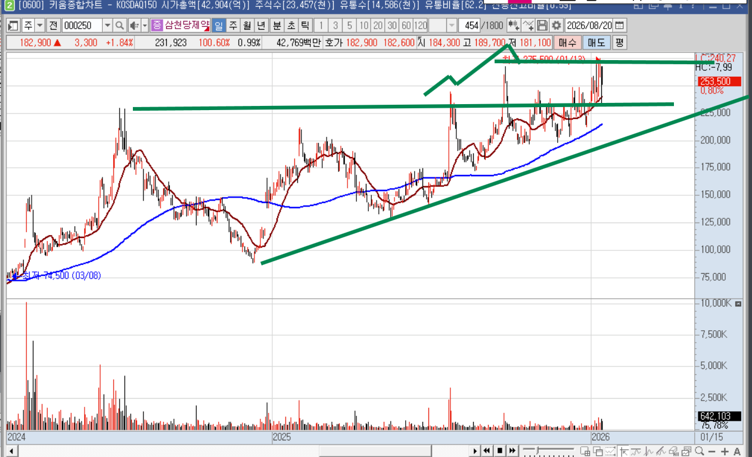Image resolution: width=752 pixels, height=457 pixels.
Task: Select the 60 interval preset
Action: point(406,26)
